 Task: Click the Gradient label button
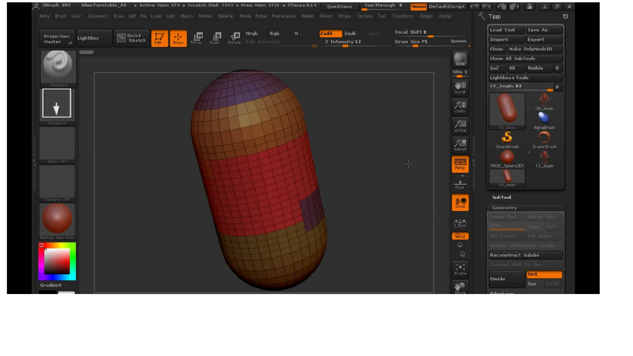click(x=51, y=285)
